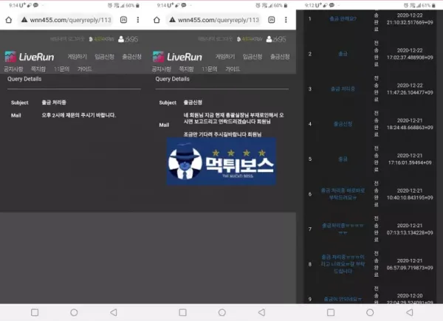Image resolution: width=443 pixels, height=321 pixels.
Task: Open tab switcher on 출금 처리중 subject page
Action: [x=123, y=20]
